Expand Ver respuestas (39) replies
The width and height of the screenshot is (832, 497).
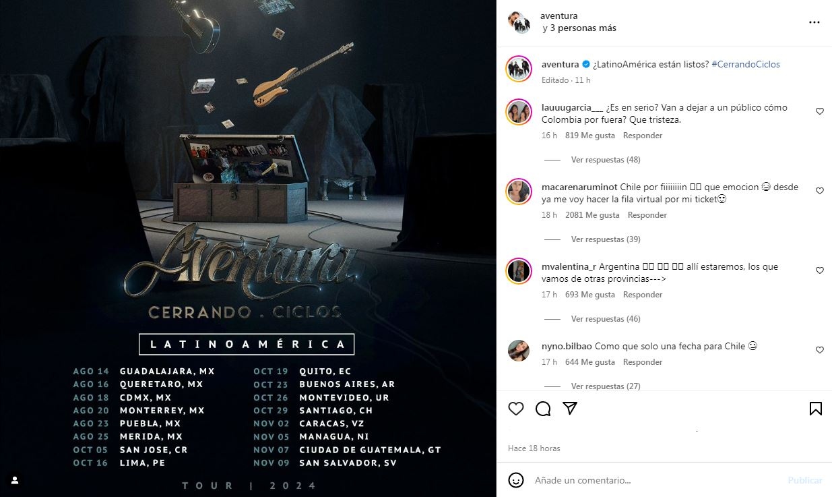(606, 239)
